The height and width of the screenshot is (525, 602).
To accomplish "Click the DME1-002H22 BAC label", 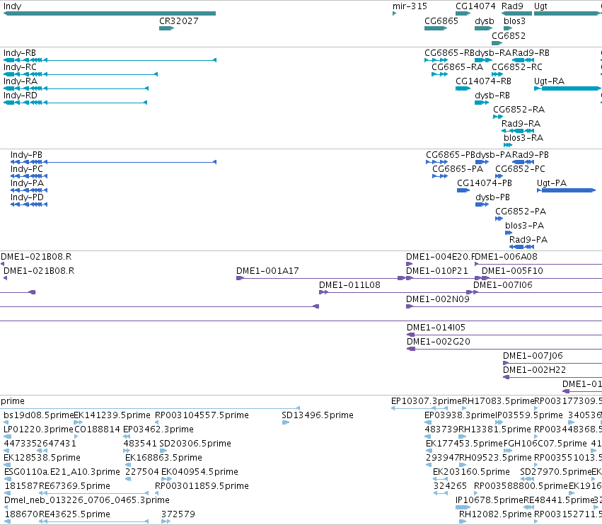I will (x=534, y=370).
